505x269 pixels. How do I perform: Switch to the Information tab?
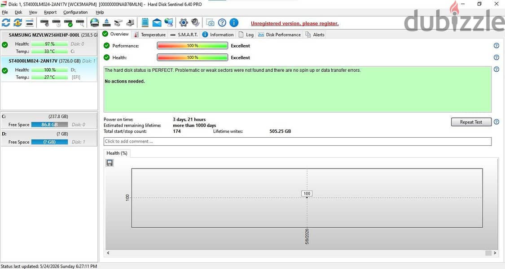pyautogui.click(x=218, y=35)
